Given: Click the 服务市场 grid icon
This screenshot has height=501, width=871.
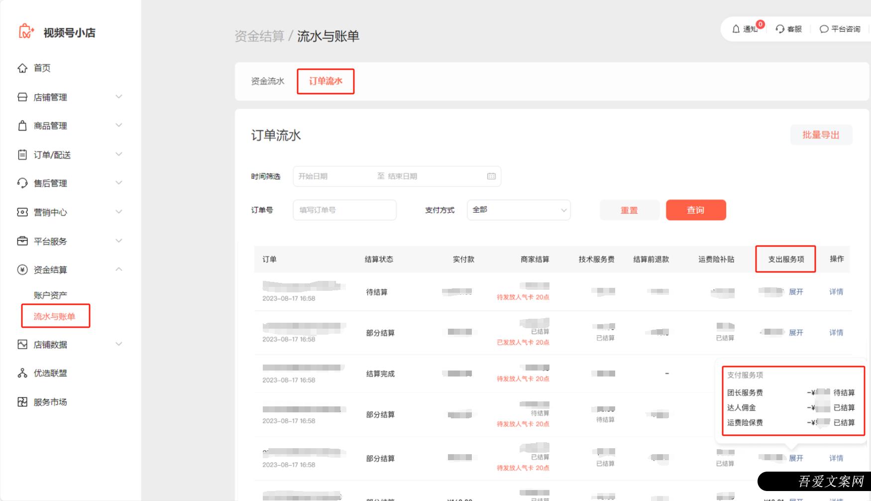Looking at the screenshot, I should 22,402.
